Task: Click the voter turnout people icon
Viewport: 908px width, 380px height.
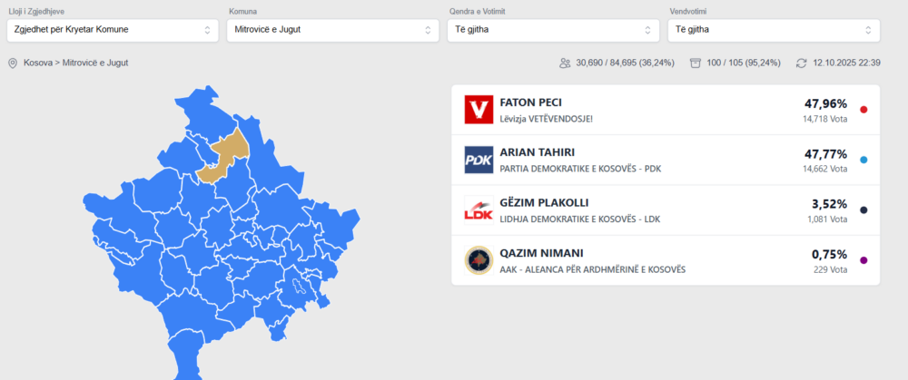Action: point(566,63)
